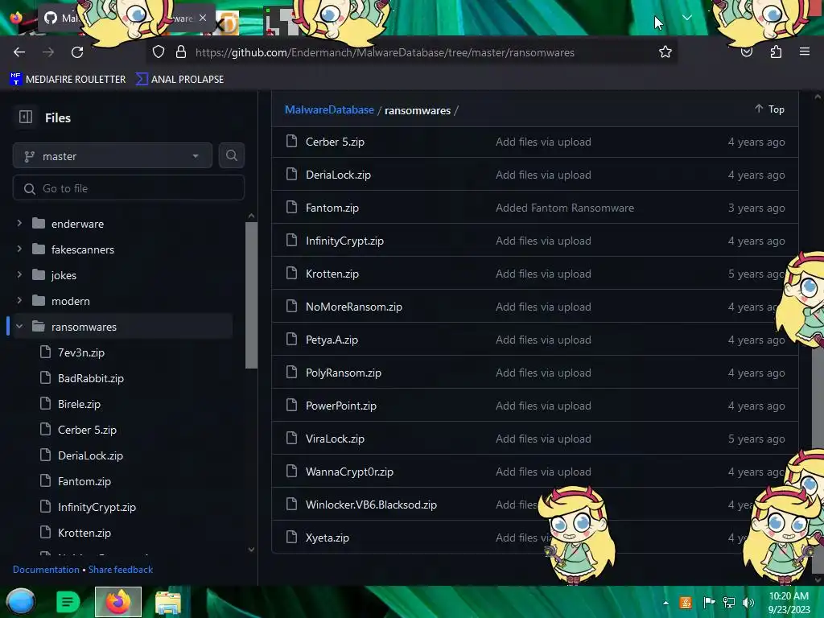Click the Start orb button
This screenshot has width=824, height=618.
(21, 602)
